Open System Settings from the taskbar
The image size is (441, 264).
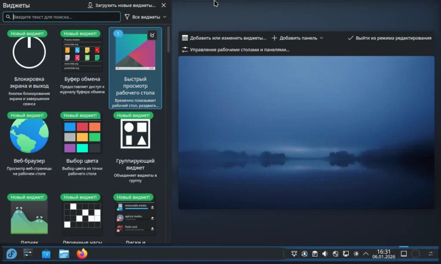point(28,254)
